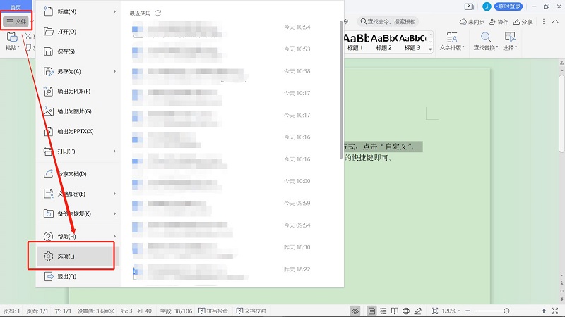
Task: Open the recent file from 今天 09:59
Action: tap(222, 206)
